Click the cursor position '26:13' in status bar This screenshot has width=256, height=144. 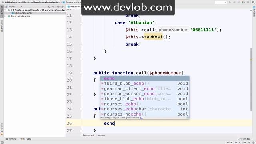[229, 142]
